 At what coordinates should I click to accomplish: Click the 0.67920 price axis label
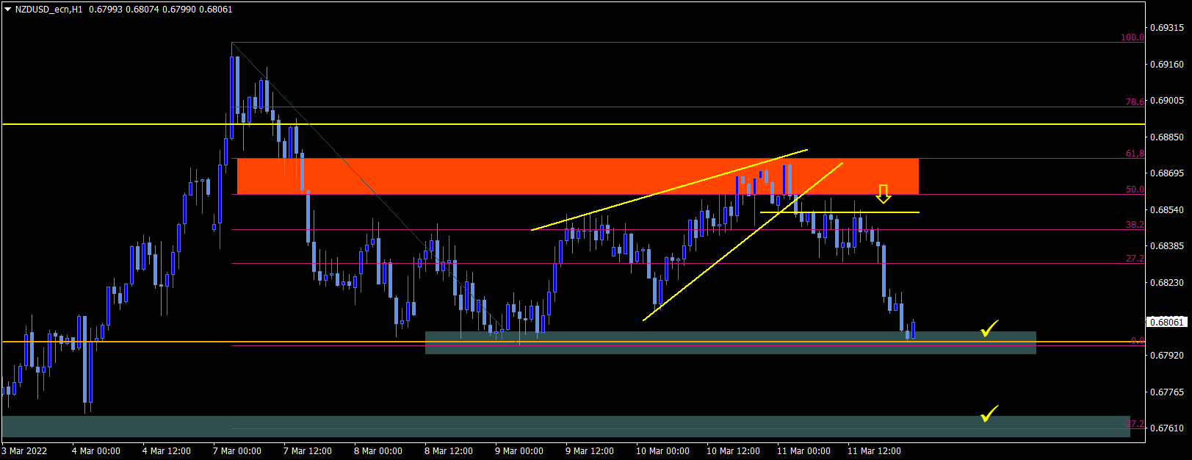tap(1166, 356)
